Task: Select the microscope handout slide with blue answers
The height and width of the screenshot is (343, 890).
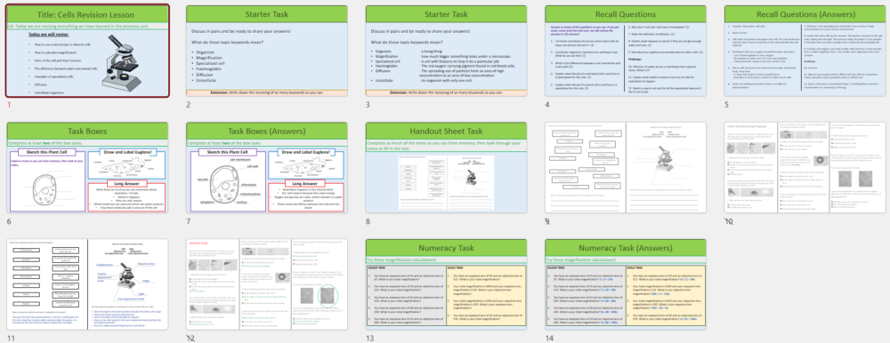Action: [87, 284]
